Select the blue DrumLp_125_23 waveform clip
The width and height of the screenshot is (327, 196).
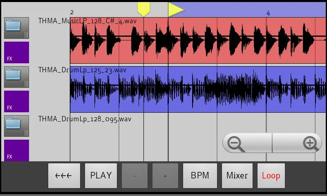pyautogui.click(x=198, y=89)
